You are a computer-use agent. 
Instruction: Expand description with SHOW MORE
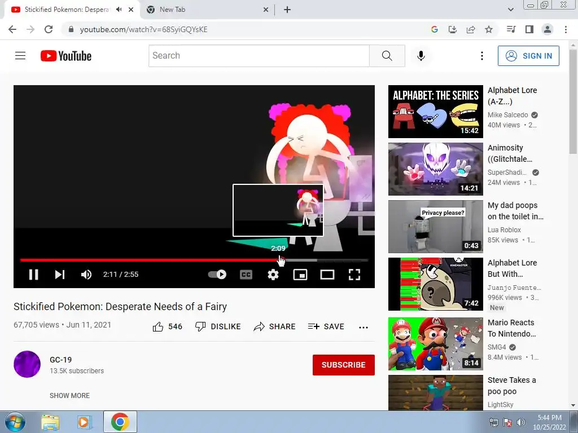(69, 395)
